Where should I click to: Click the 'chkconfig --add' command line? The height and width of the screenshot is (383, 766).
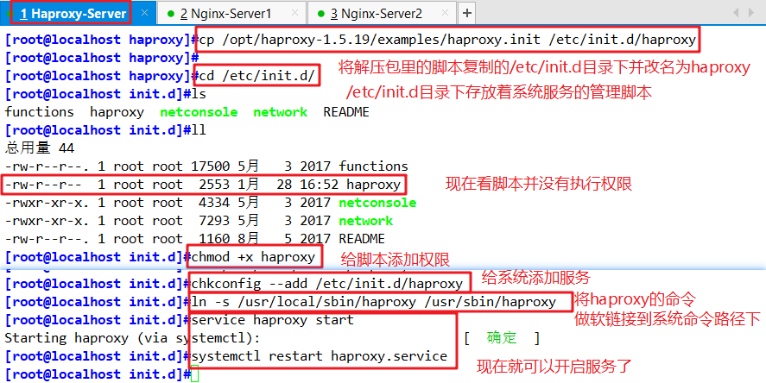pyautogui.click(x=326, y=284)
